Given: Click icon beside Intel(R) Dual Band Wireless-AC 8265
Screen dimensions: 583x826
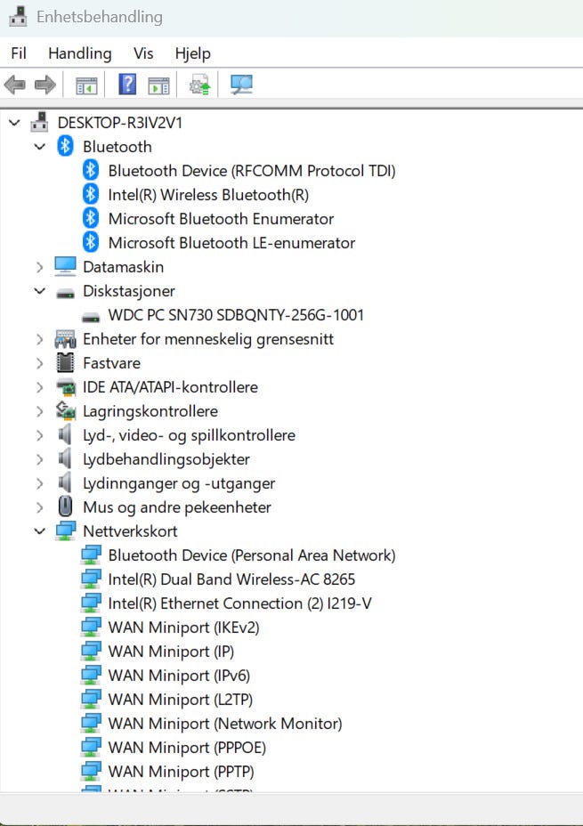Looking at the screenshot, I should click(x=91, y=579).
